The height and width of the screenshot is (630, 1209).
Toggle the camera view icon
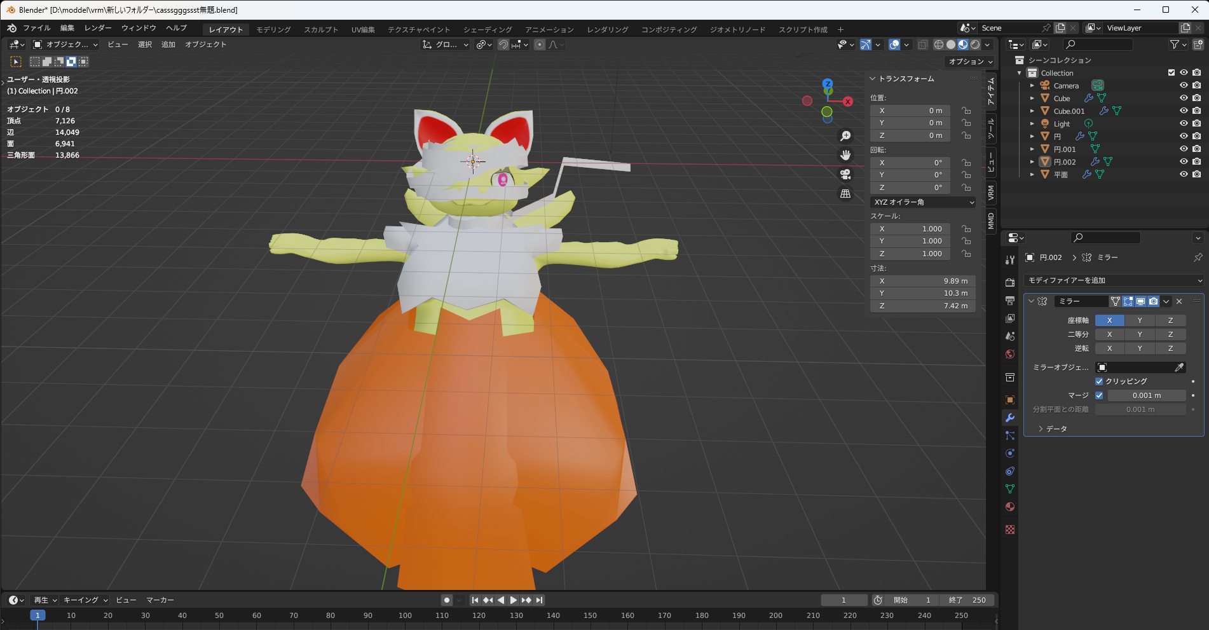click(x=845, y=174)
